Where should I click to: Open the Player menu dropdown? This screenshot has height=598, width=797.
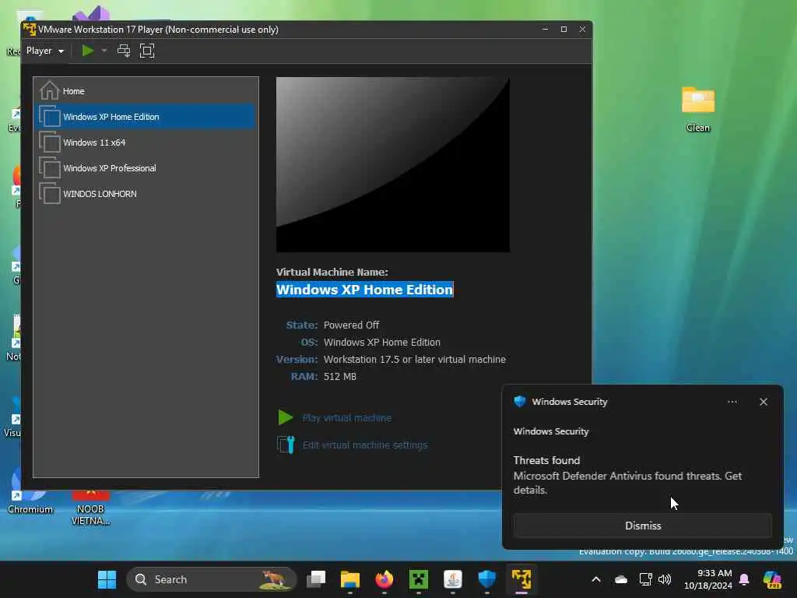point(44,51)
